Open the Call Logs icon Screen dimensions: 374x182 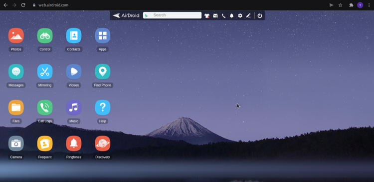pyautogui.click(x=45, y=108)
